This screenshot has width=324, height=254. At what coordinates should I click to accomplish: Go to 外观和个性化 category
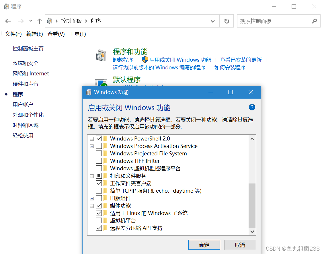pyautogui.click(x=28, y=115)
